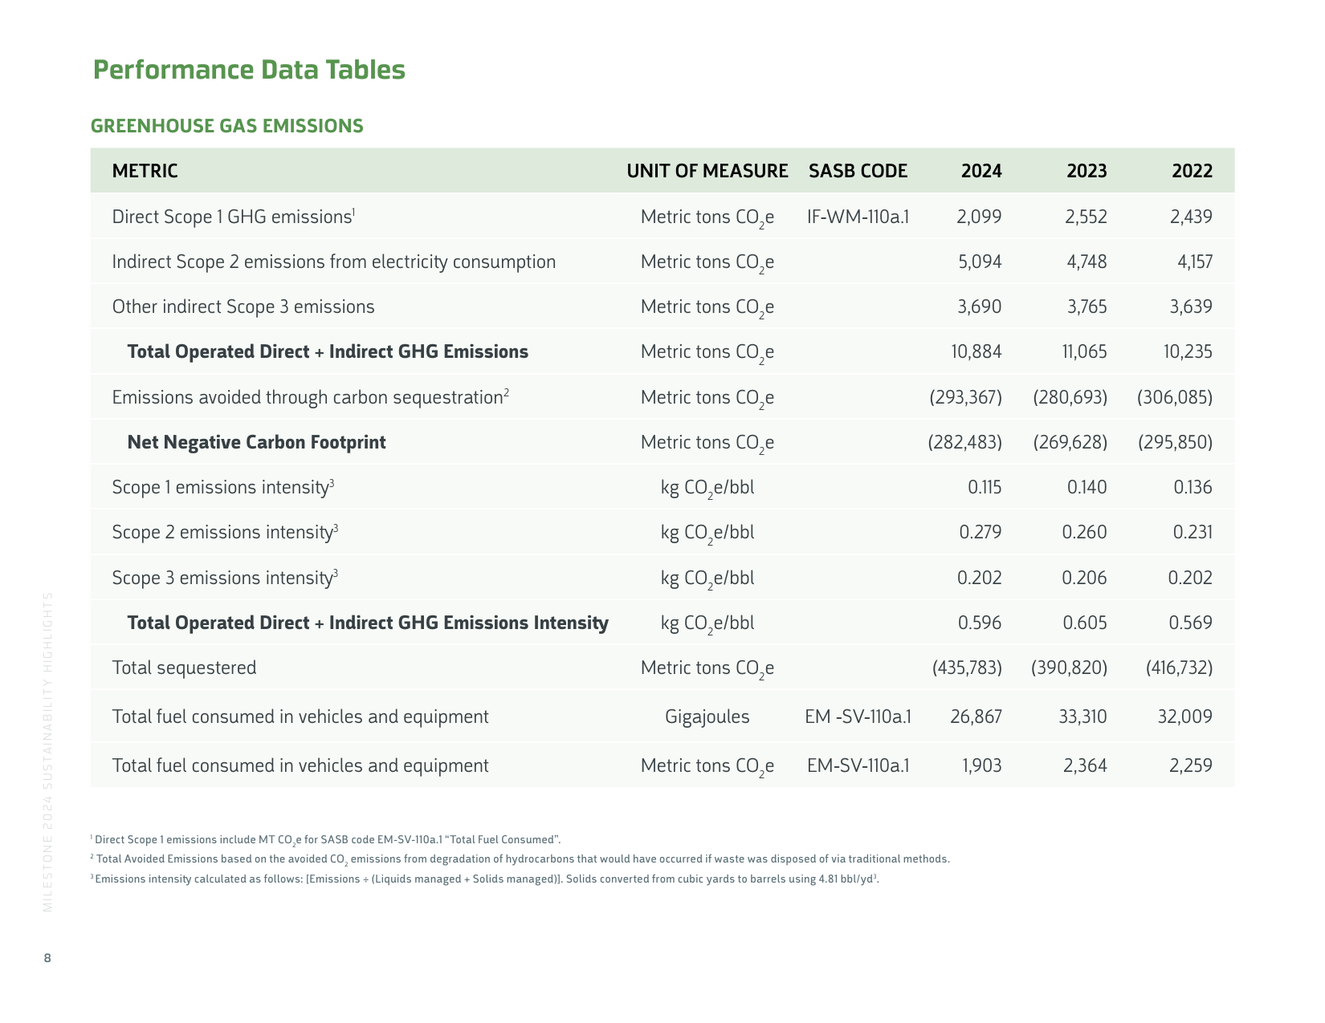1325x1023 pixels.
Task: Click the 'UNIT OF MEASURE' column header
Action: (x=707, y=171)
